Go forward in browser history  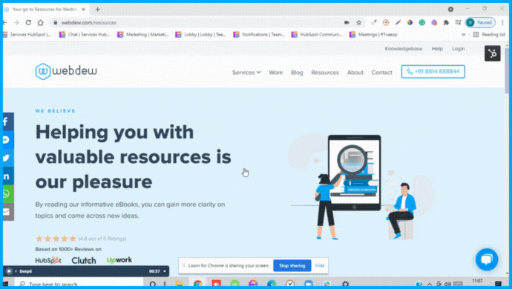(x=16, y=22)
